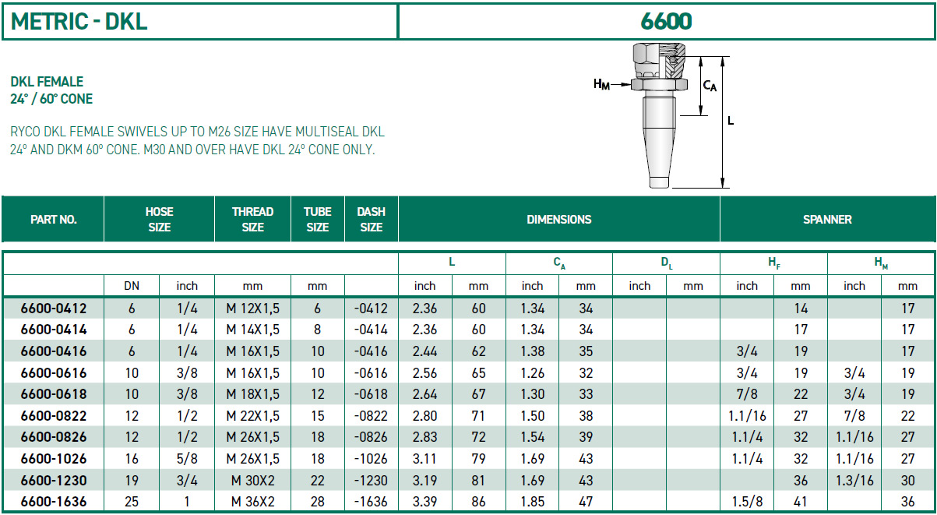The height and width of the screenshot is (515, 937).
Task: Click the METRIC - DKL title
Action: point(79,22)
